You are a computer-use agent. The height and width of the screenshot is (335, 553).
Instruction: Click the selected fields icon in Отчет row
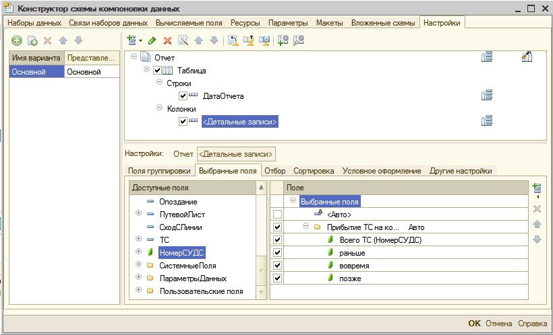tap(487, 57)
